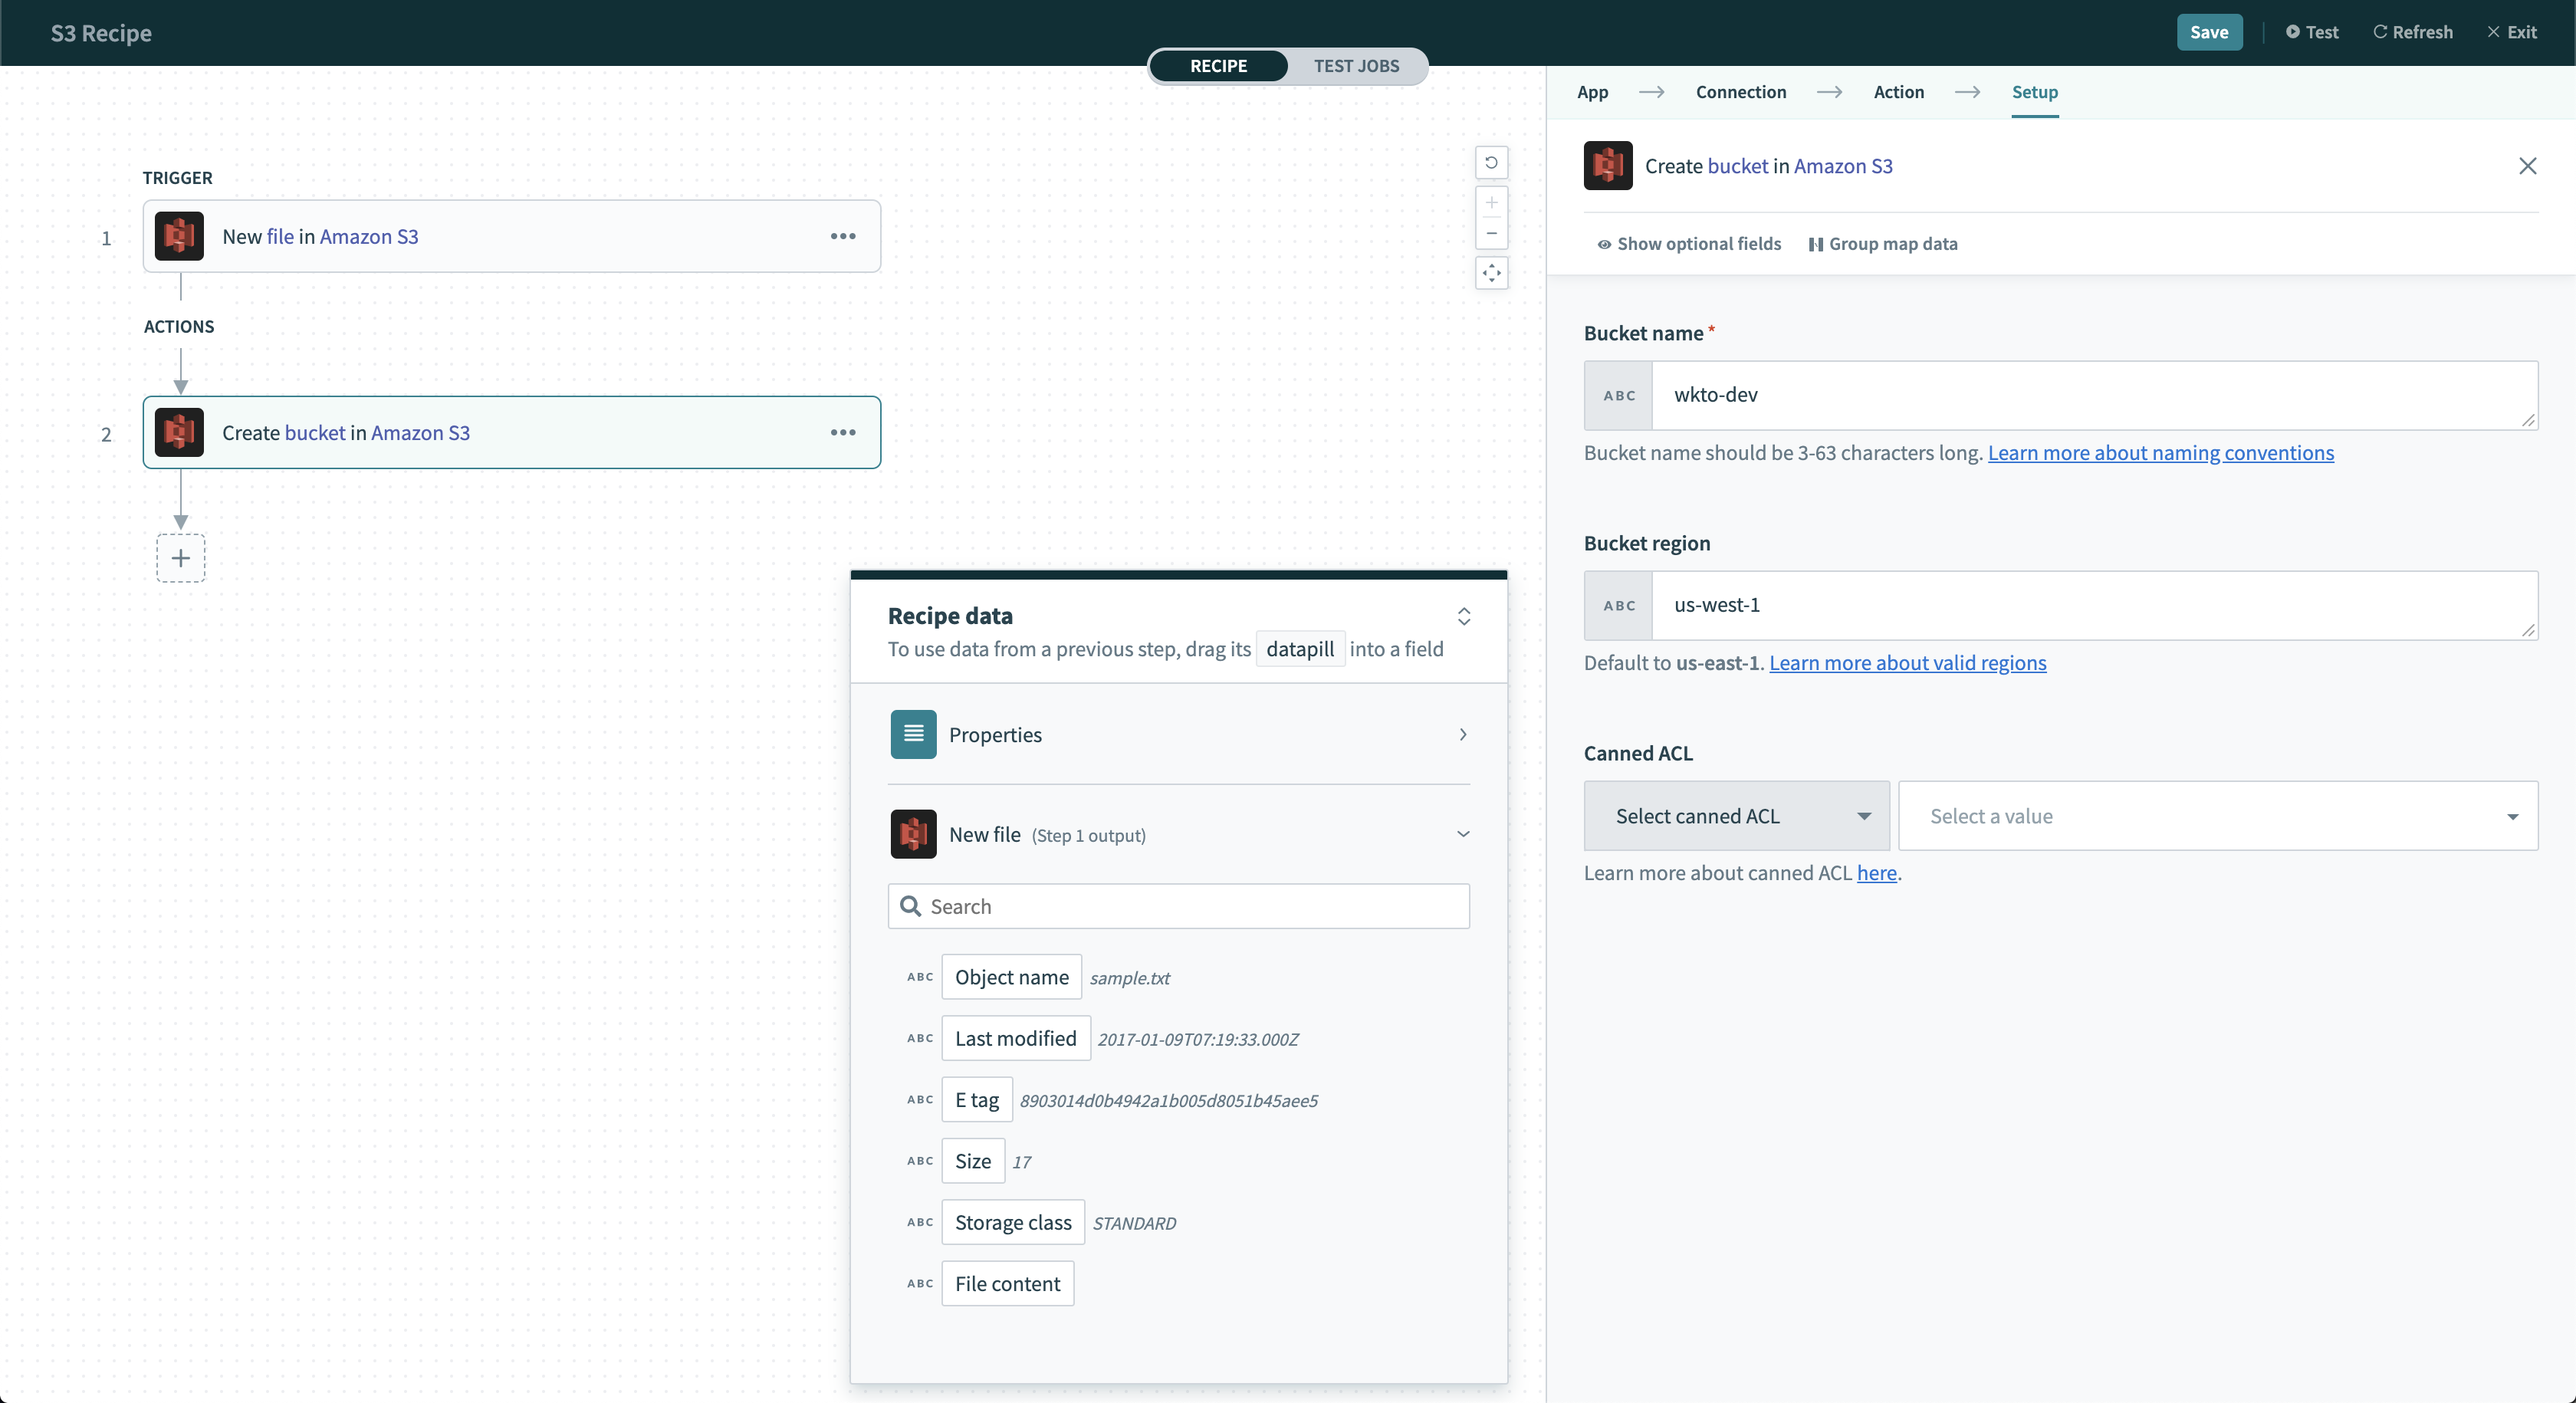This screenshot has height=1403, width=2576.
Task: Switch to the TEST JOBS tab
Action: (x=1357, y=66)
